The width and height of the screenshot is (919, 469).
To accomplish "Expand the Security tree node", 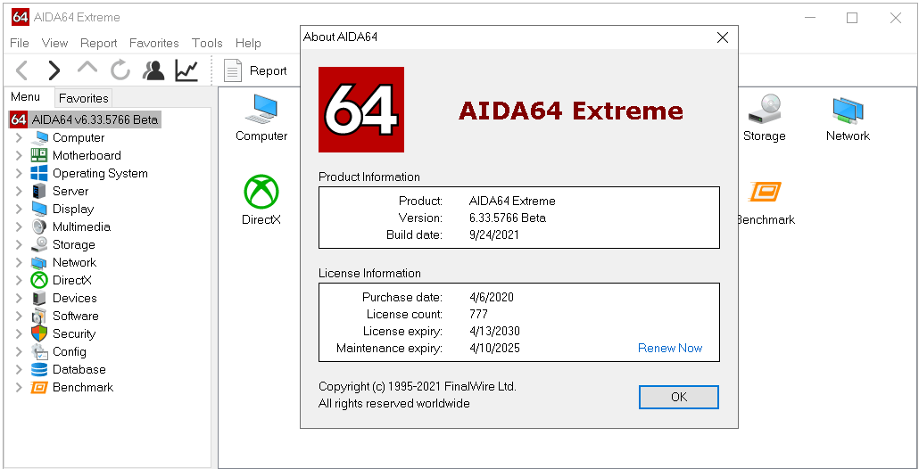I will coord(19,333).
